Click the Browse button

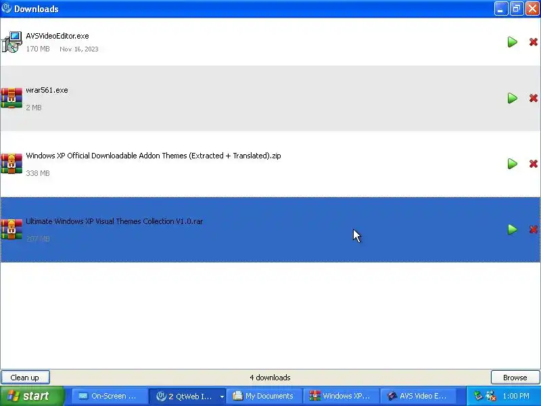point(515,378)
